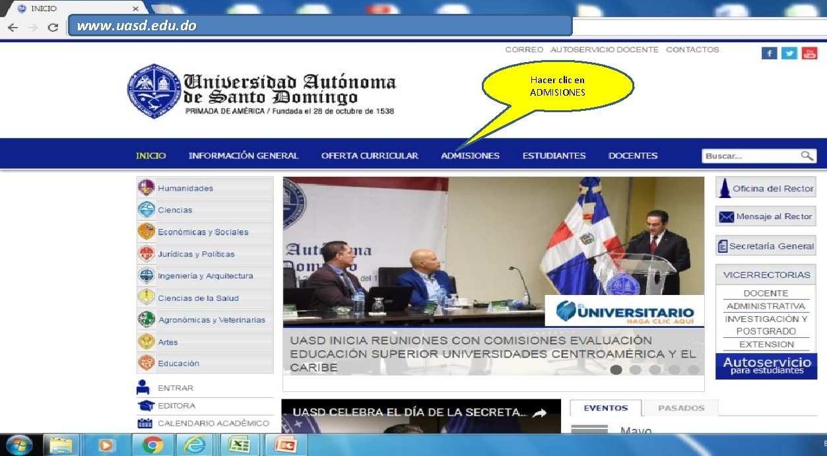
Task: Click El Universitario banner
Action: point(624,311)
